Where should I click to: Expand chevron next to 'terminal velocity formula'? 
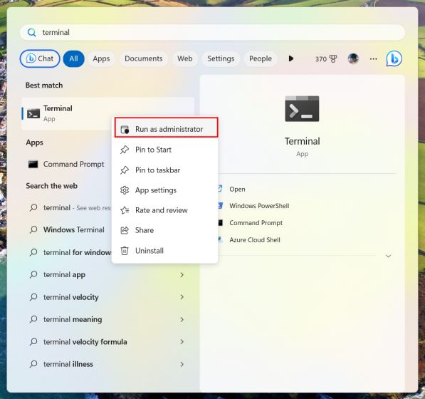[182, 342]
